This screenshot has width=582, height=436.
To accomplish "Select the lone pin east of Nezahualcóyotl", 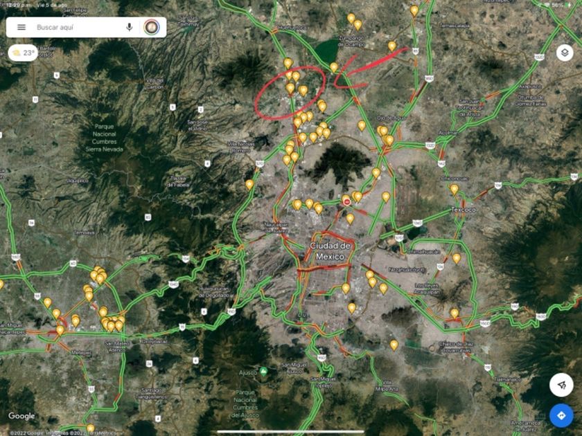I will 457,258.
